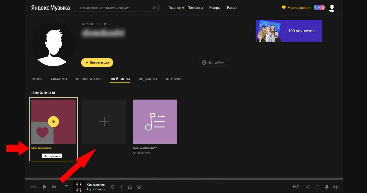Open the Новый плейлист cover
The height and width of the screenshot is (193, 367).
click(155, 122)
